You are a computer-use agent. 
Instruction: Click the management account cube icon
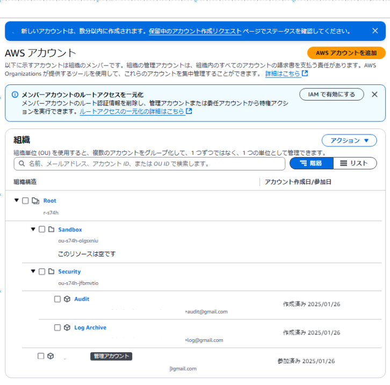click(50, 356)
